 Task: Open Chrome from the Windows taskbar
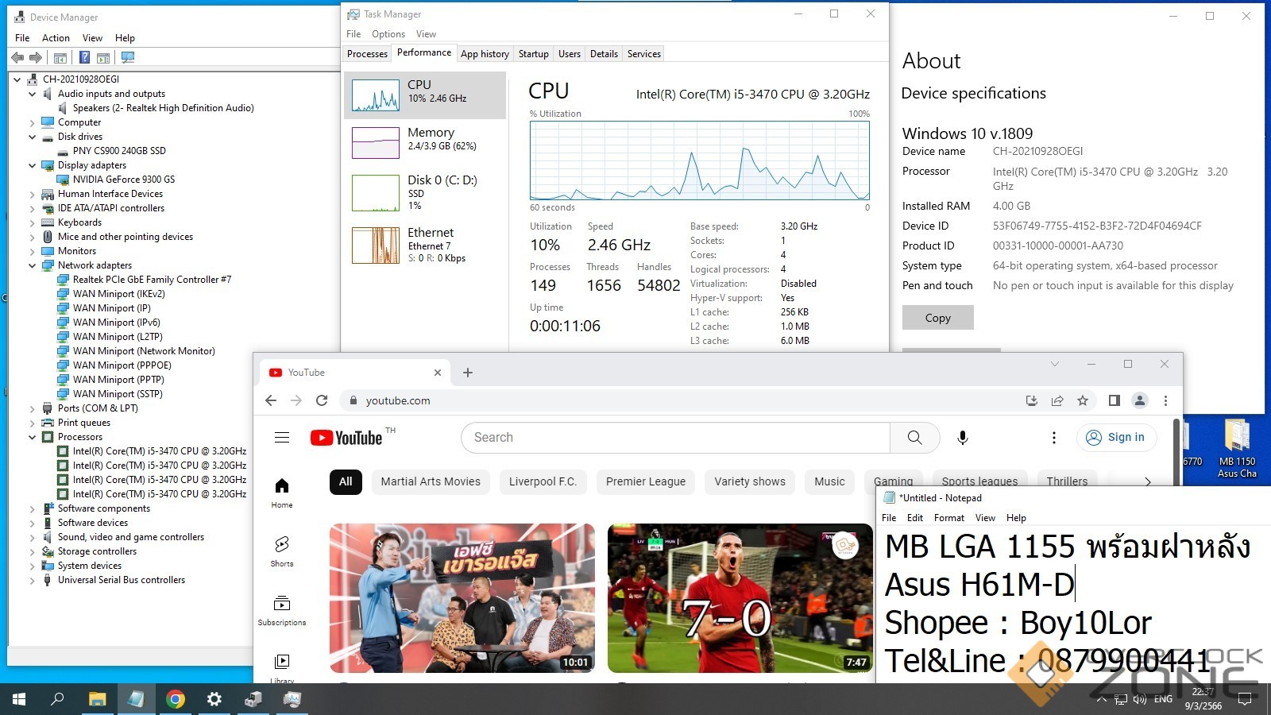176,699
